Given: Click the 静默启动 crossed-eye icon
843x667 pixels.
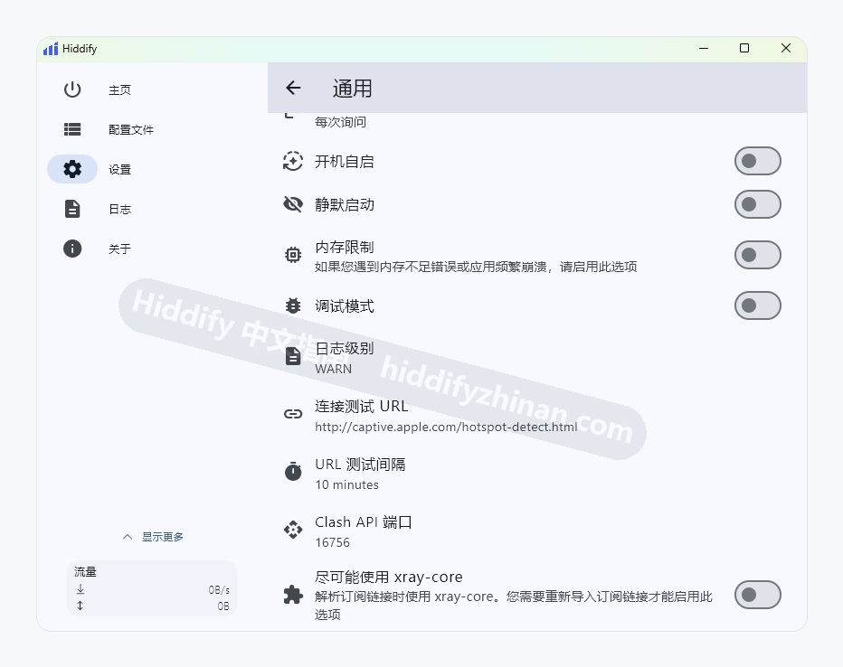Looking at the screenshot, I should pyautogui.click(x=293, y=204).
